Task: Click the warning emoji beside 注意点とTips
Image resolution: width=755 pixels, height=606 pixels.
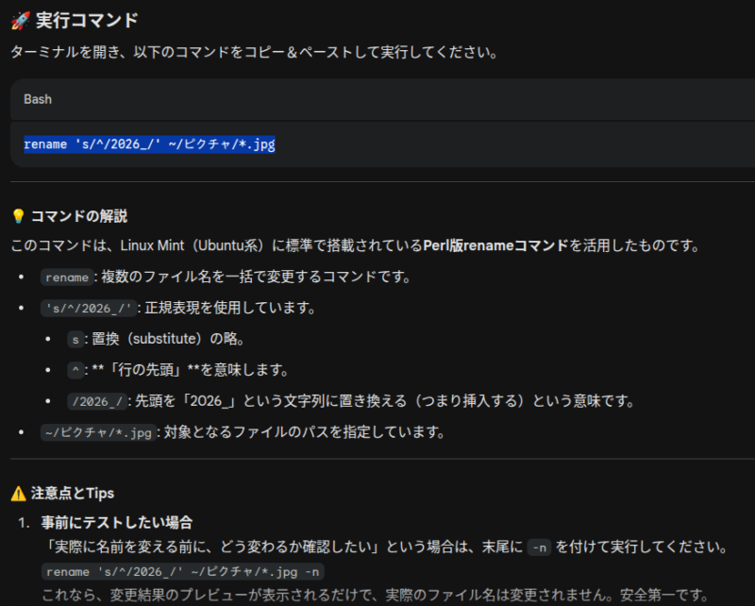Action: [19, 493]
